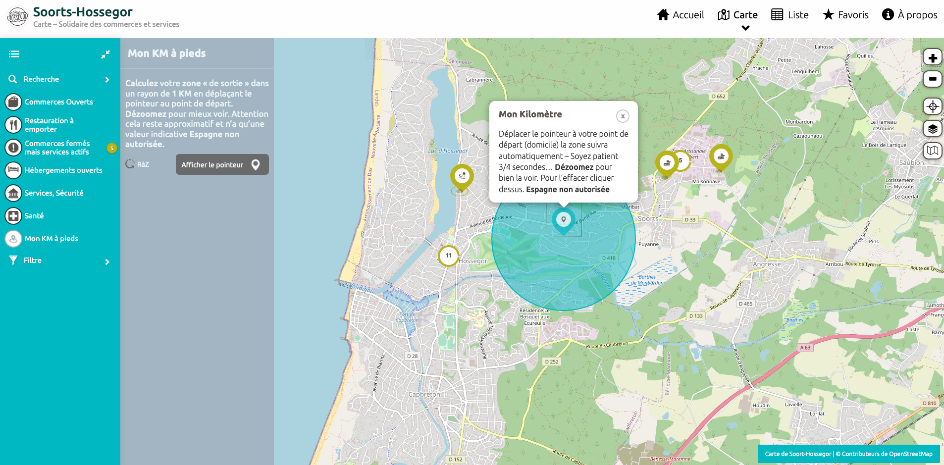Click the teal kilometre pointer marker
The width and height of the screenshot is (944, 465).
click(x=563, y=220)
